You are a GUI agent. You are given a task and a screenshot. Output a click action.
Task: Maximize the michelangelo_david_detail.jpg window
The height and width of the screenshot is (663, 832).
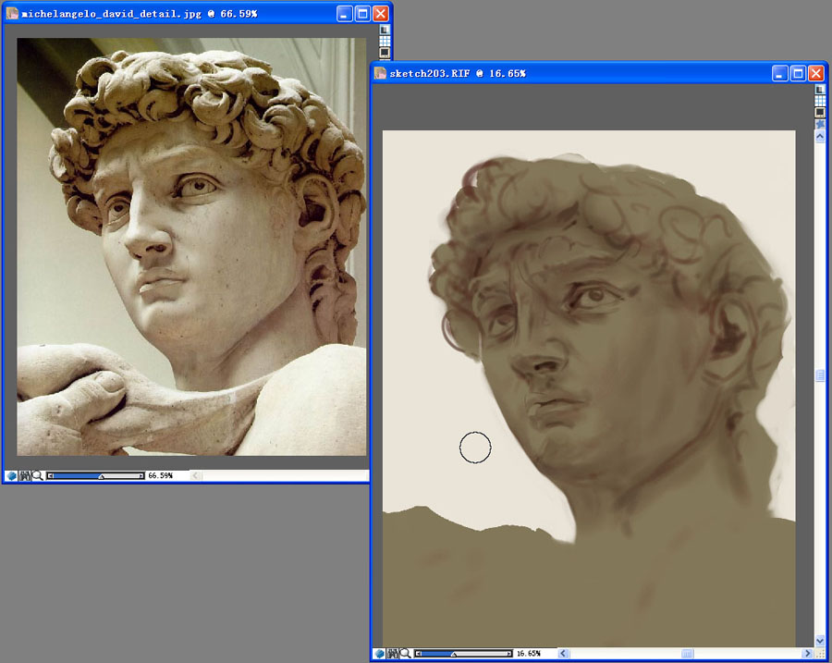[x=363, y=14]
